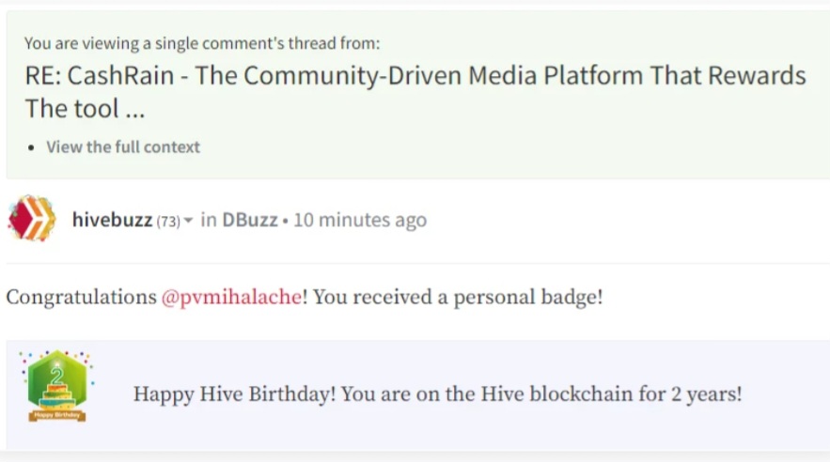Click the green thread context banner
This screenshot has height=462, width=830.
coord(418,95)
